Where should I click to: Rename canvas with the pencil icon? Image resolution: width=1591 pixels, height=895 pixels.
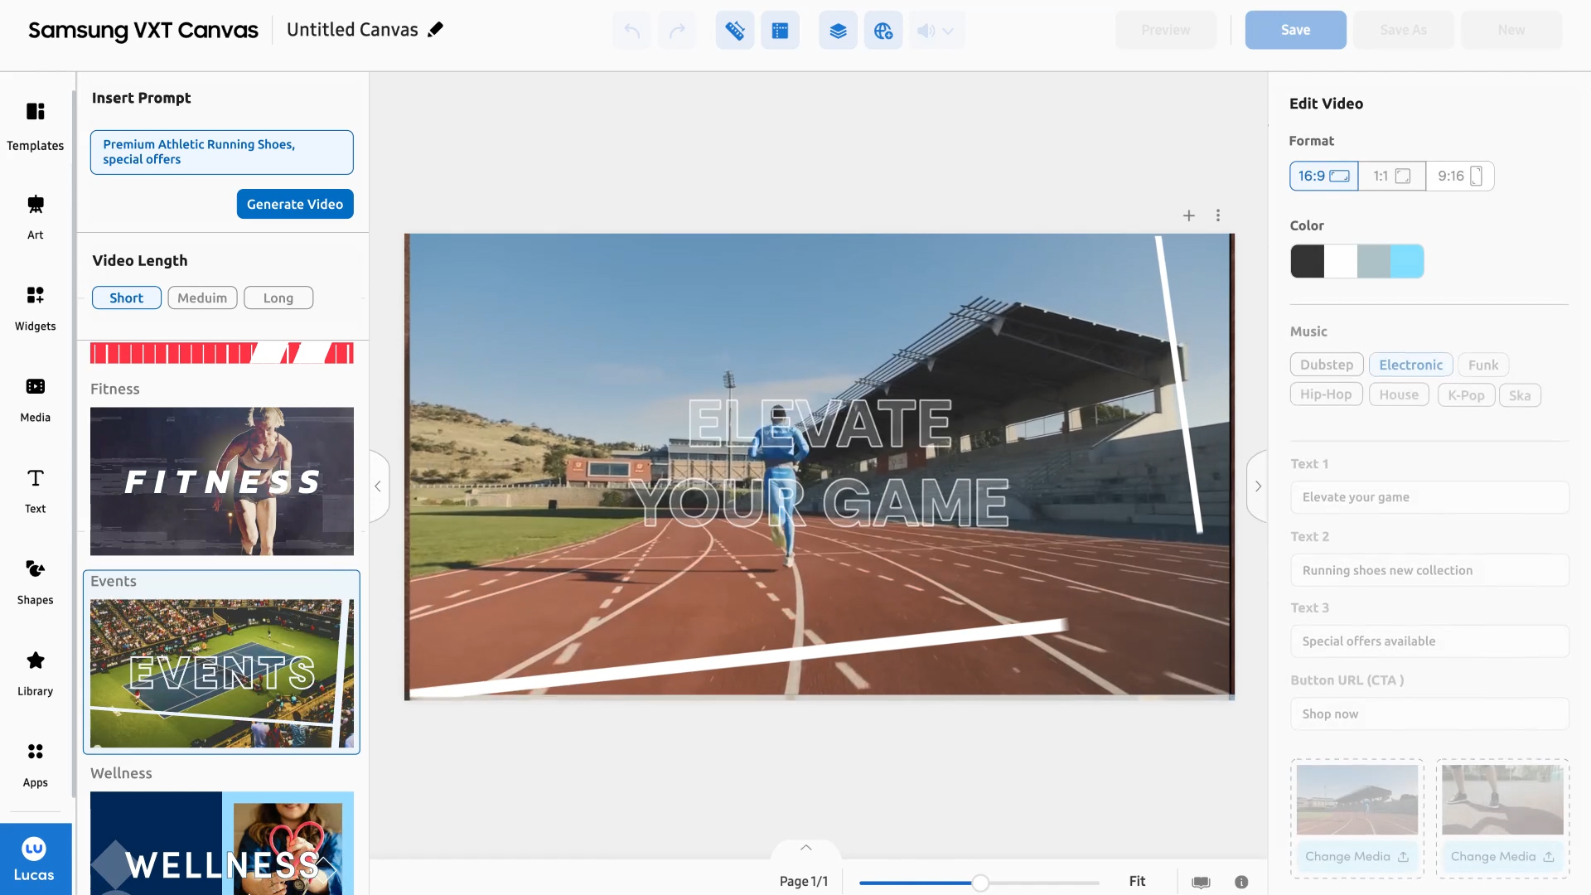[x=435, y=30]
